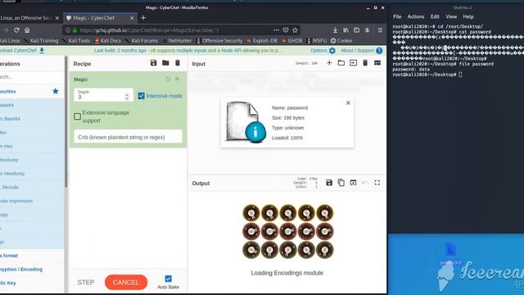Set a breakpoint on the Magic operation
Screen dimensions: 524x295
tap(177, 79)
